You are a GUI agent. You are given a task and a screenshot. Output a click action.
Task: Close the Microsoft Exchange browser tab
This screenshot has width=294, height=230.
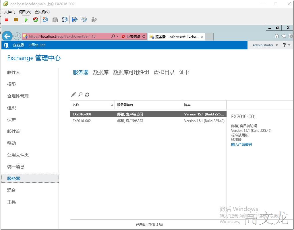click(x=202, y=37)
